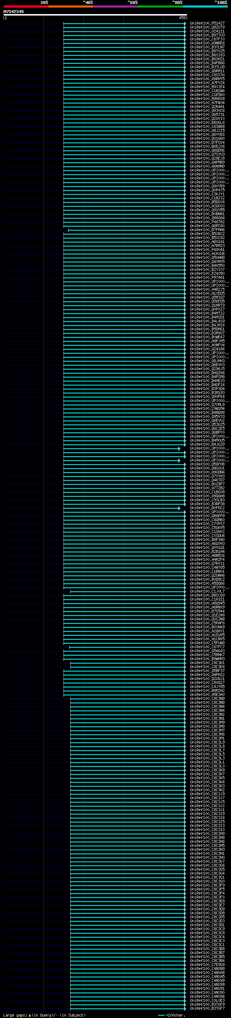The image size is (231, 1018).
Task: Click the alignment bar for UniRef100_B7FMH6
Action: click(127, 230)
